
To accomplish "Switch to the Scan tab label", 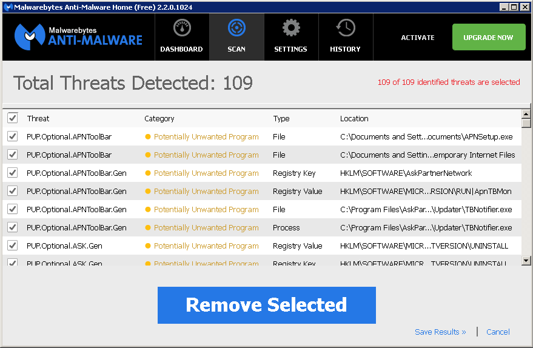I will point(236,49).
